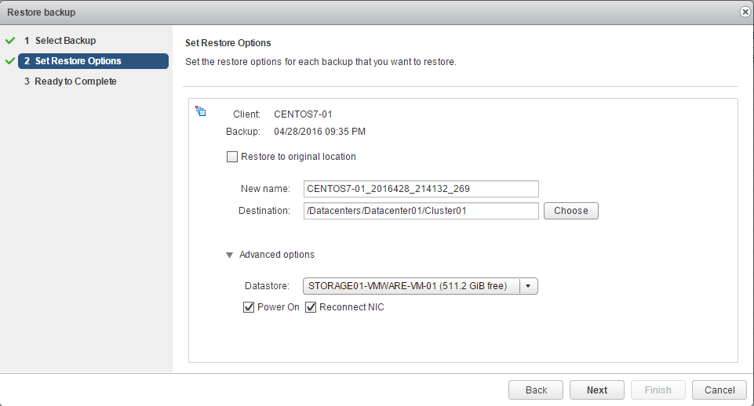
Task: Focus the Destination path field
Action: click(421, 211)
